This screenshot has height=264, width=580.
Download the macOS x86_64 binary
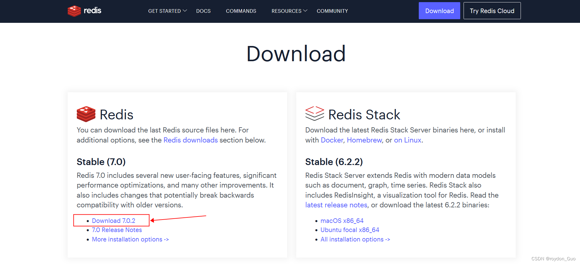(342, 221)
